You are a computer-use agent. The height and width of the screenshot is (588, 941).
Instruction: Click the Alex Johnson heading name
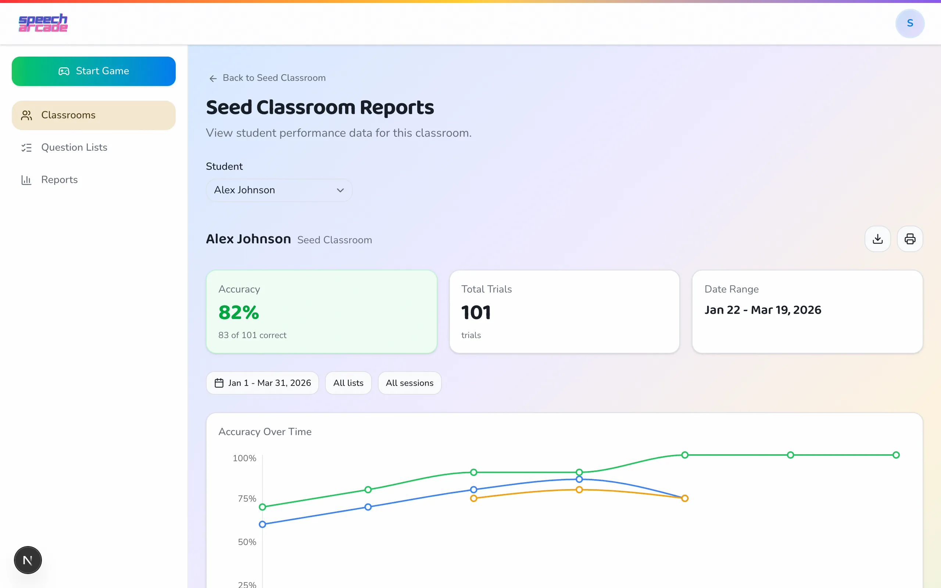coord(248,239)
